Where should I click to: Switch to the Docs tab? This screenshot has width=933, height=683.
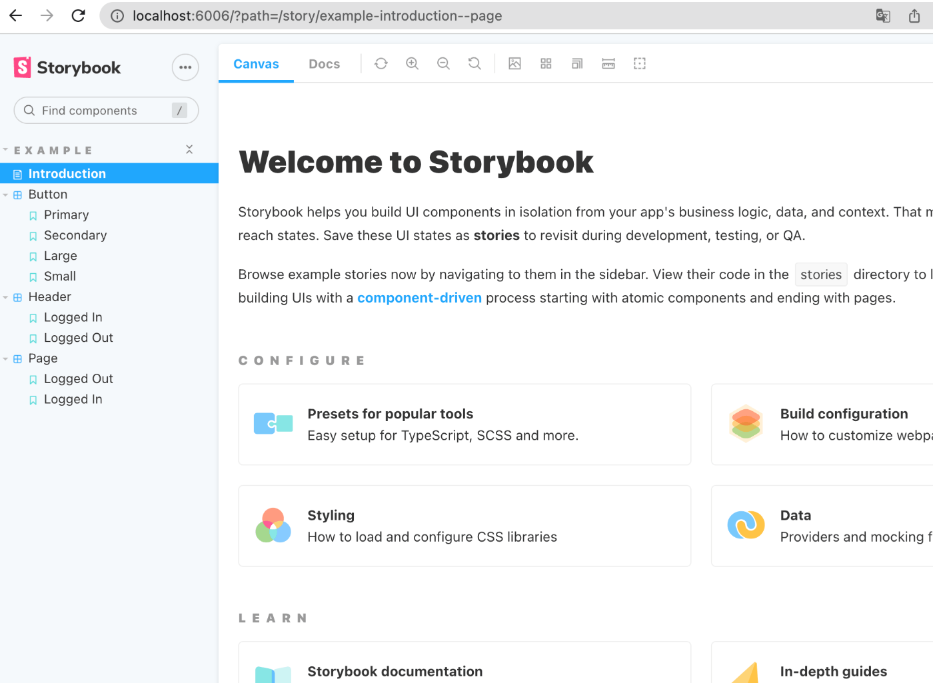[x=324, y=64]
